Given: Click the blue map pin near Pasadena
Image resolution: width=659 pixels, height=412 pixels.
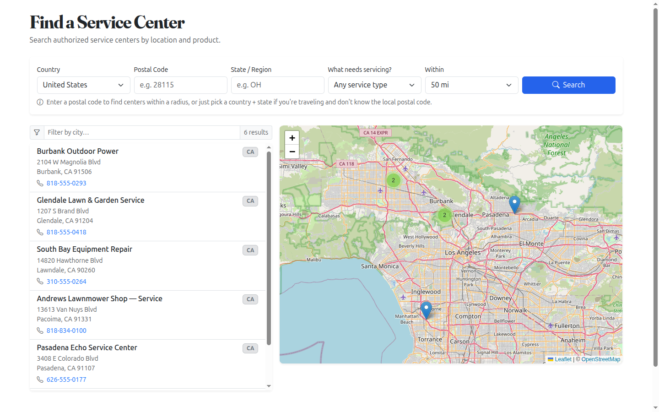Looking at the screenshot, I should pyautogui.click(x=514, y=204).
